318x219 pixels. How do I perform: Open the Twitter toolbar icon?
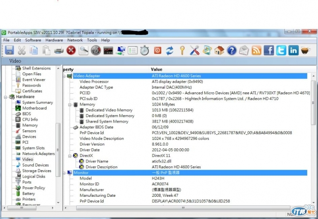281,50
